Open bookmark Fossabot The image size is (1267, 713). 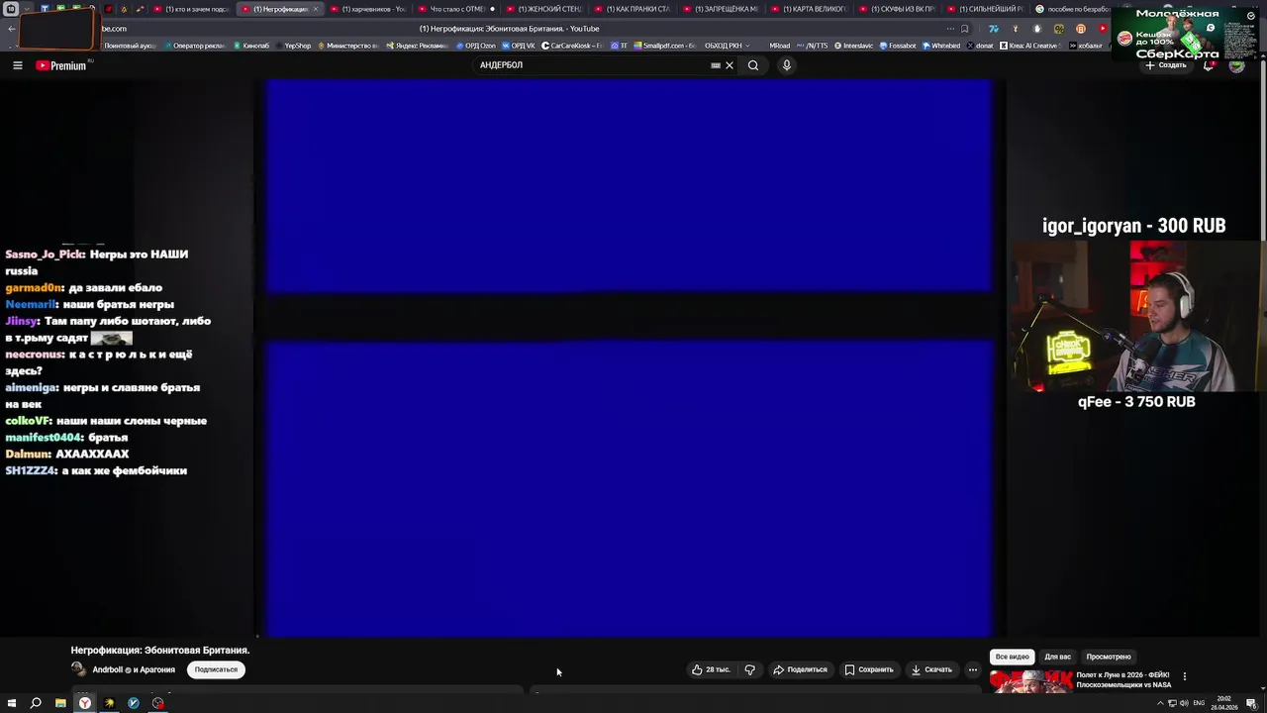coord(898,46)
